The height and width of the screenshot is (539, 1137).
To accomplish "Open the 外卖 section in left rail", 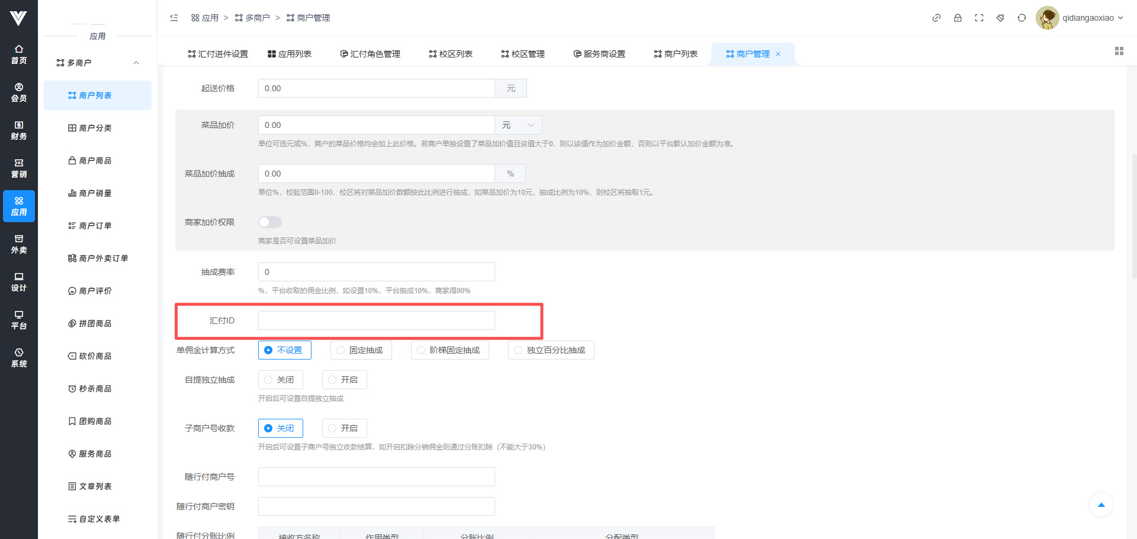I will click(19, 244).
